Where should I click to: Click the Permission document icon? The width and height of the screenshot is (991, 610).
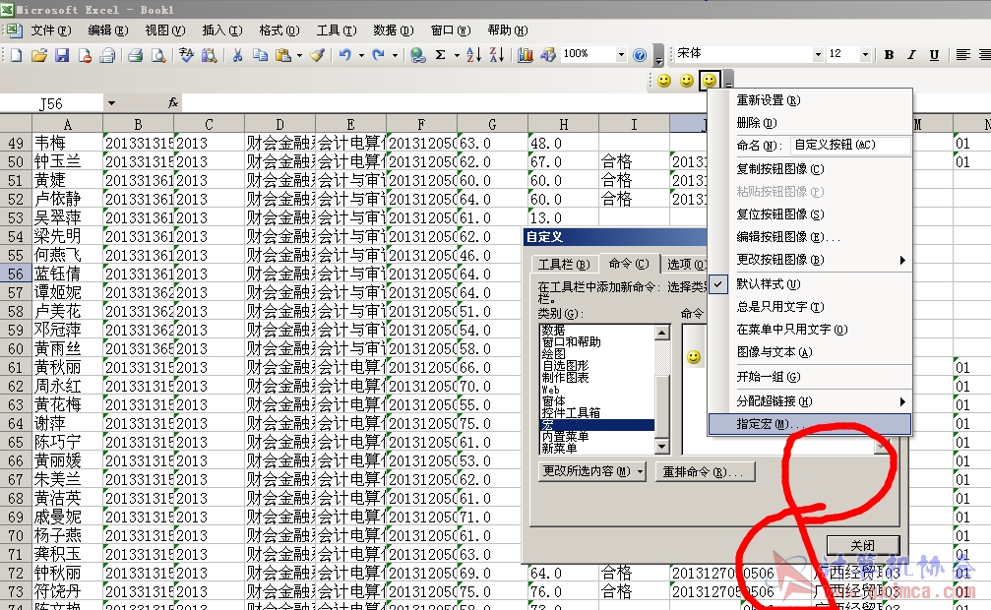(84, 55)
